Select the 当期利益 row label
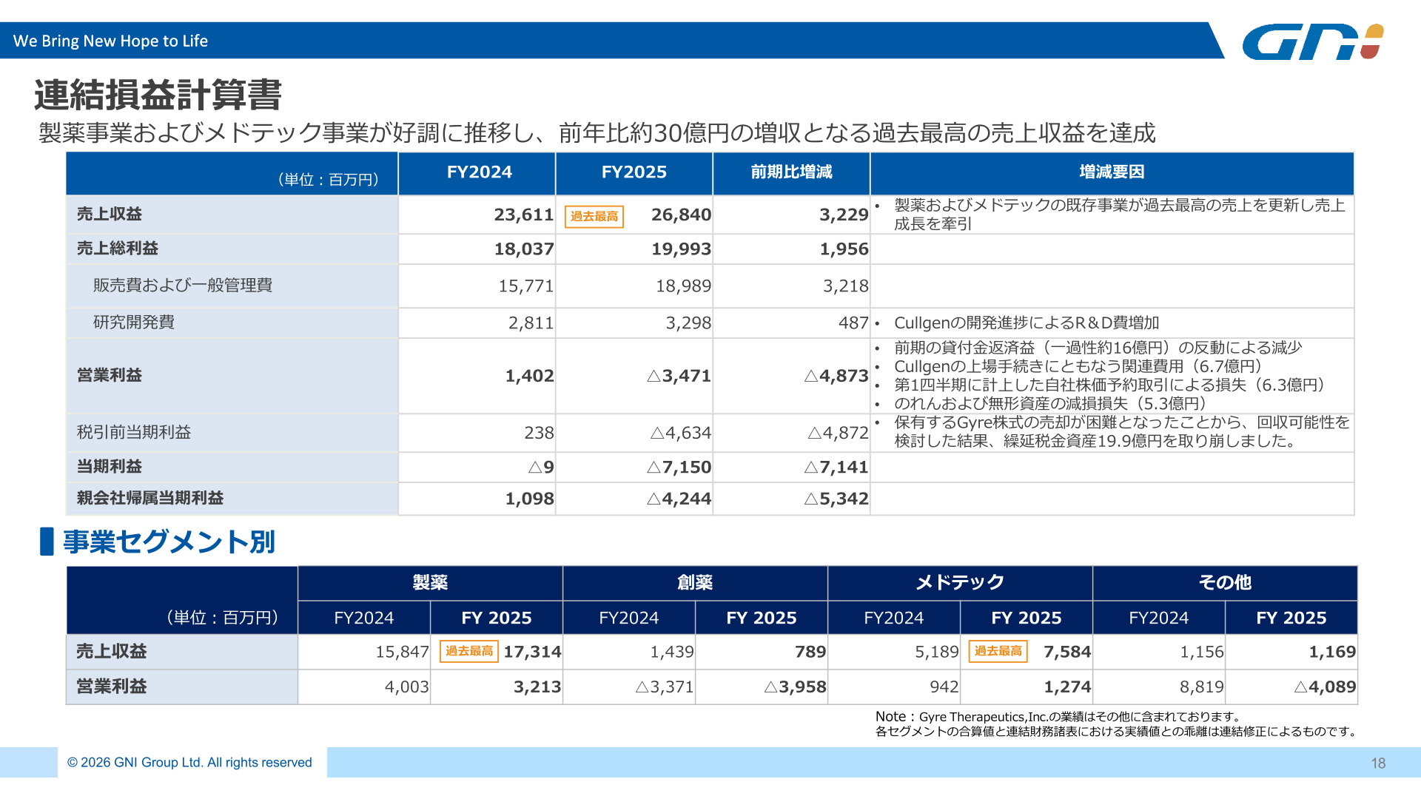 [x=110, y=466]
